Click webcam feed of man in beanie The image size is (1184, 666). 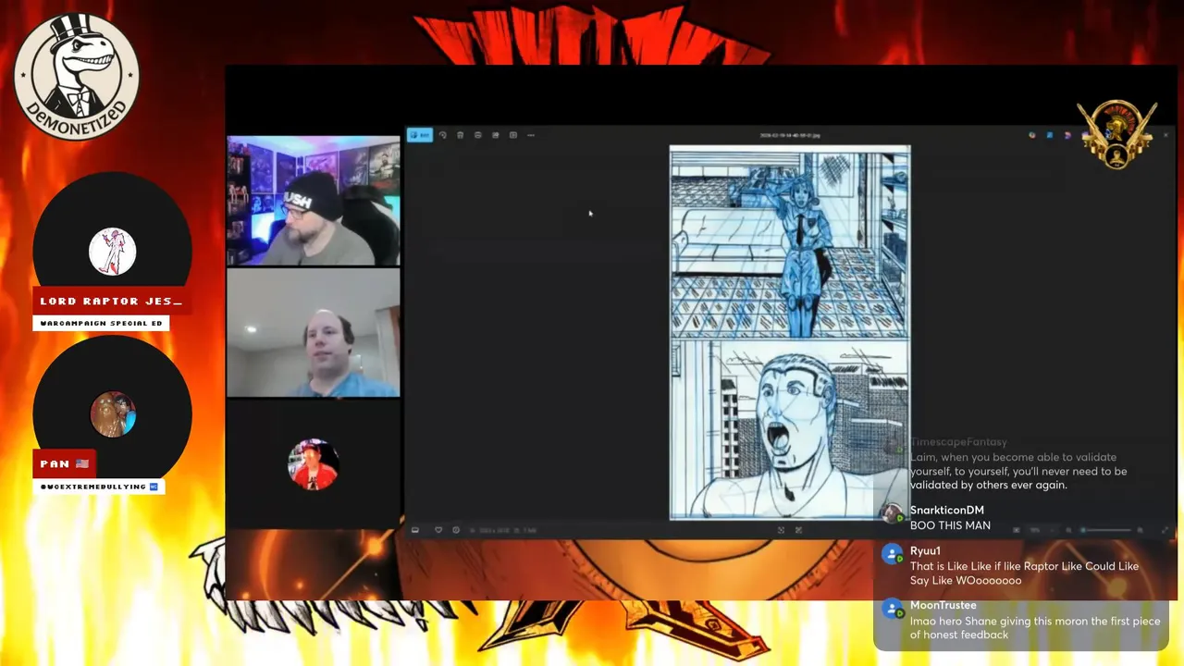click(314, 201)
